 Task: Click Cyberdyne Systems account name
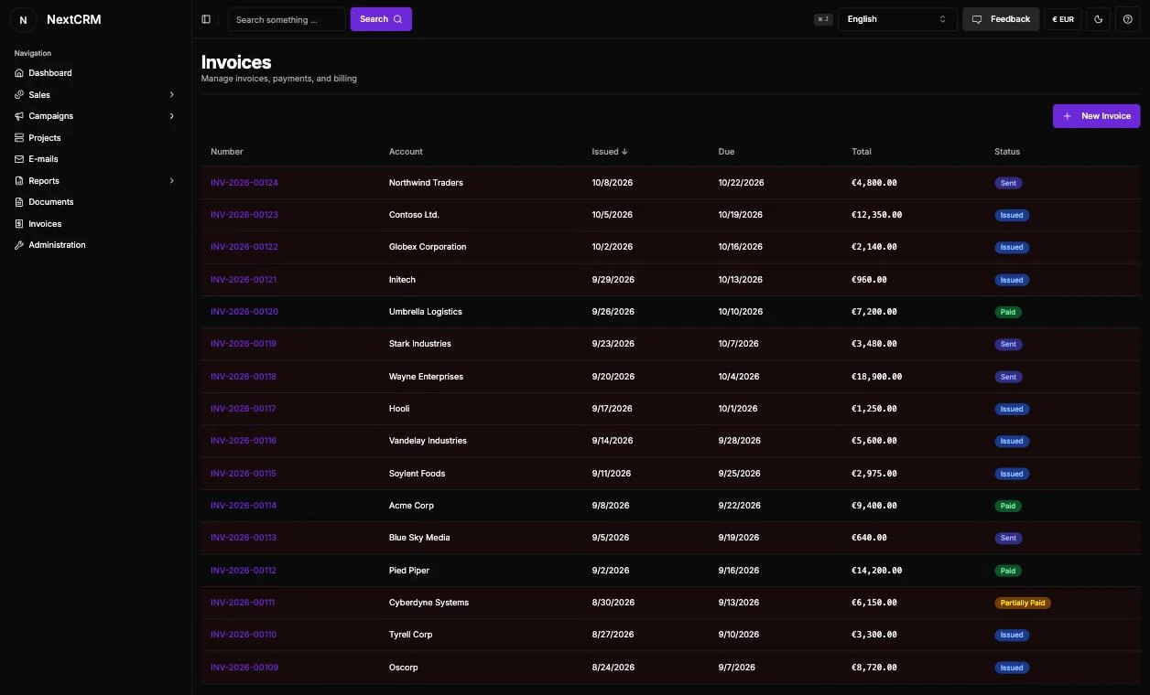pyautogui.click(x=429, y=603)
